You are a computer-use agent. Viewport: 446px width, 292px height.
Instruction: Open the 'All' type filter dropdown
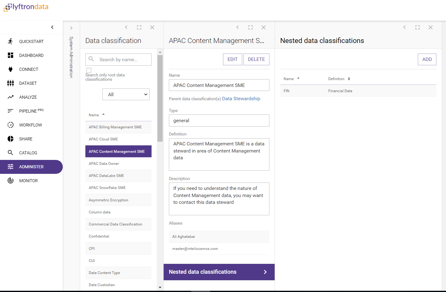pos(126,94)
